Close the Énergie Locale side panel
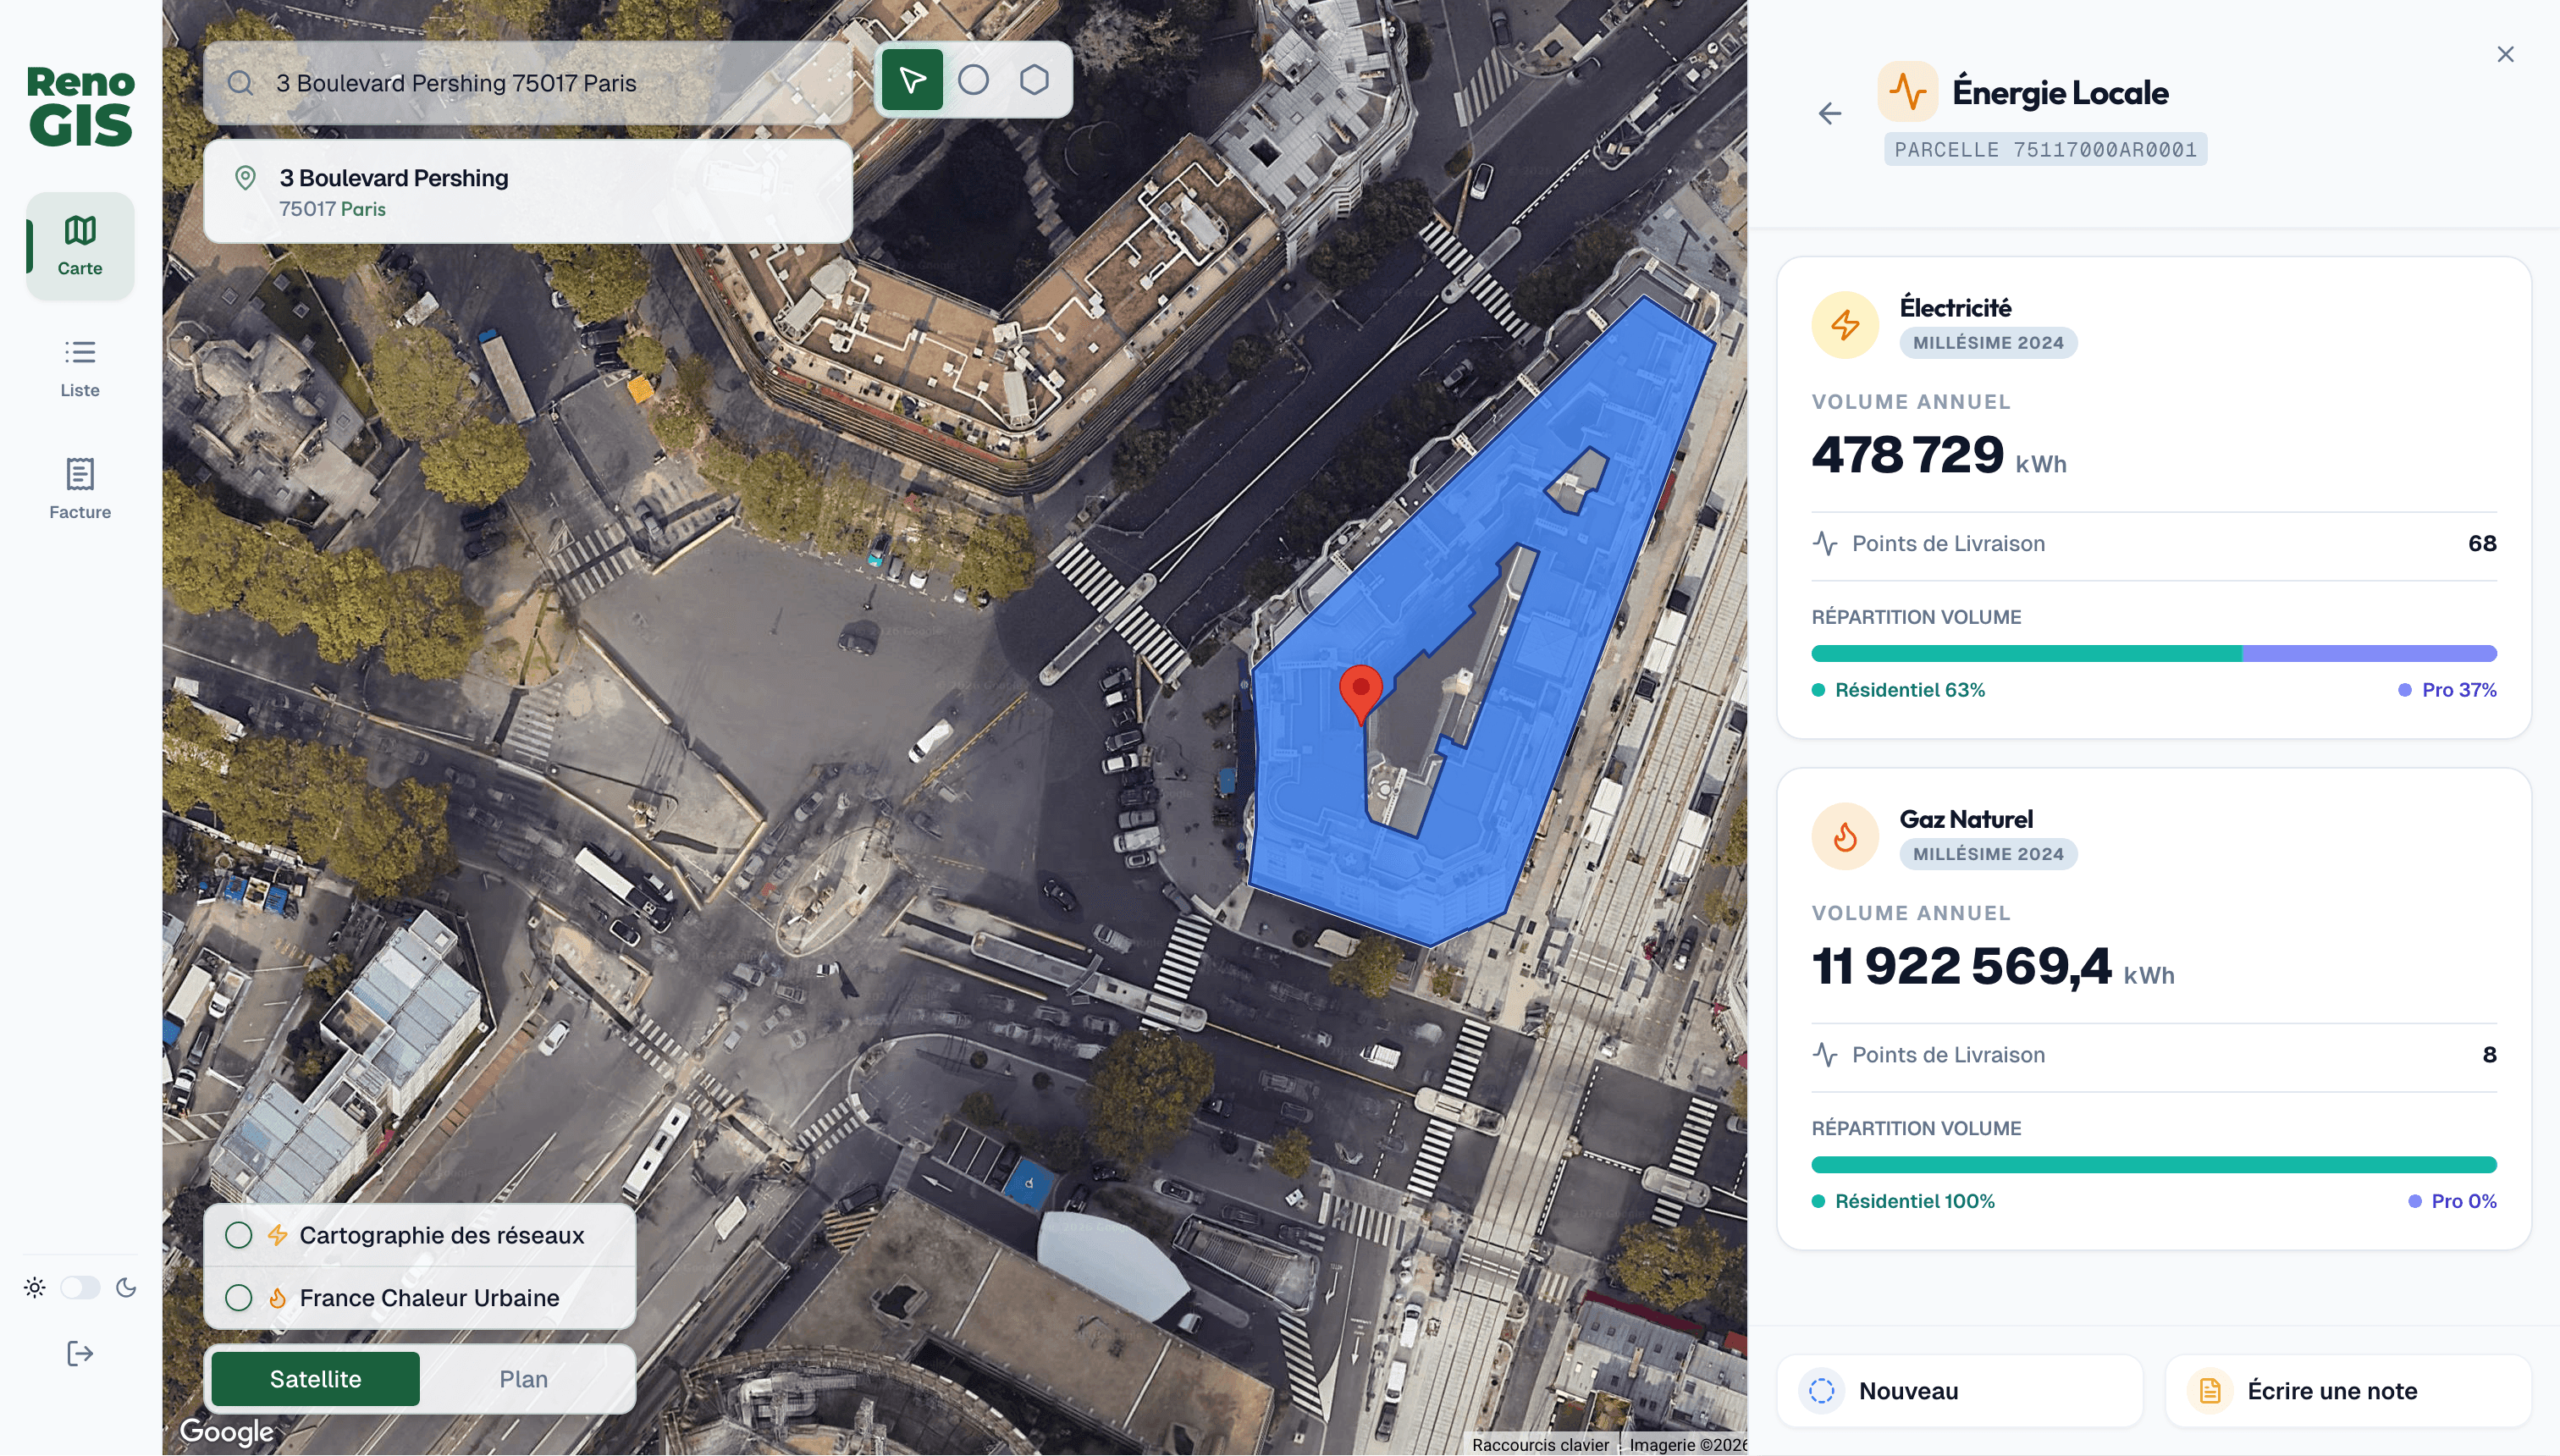 (2505, 54)
